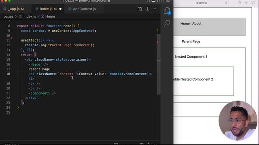Viewport: 259px width, 145px height.
Task: Click the Header component tag in code
Action: tap(36, 64)
